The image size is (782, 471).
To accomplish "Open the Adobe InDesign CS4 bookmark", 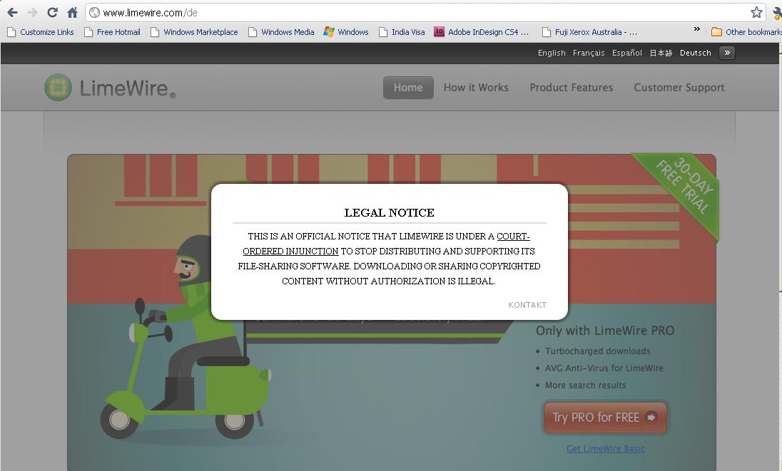I will 482,32.
